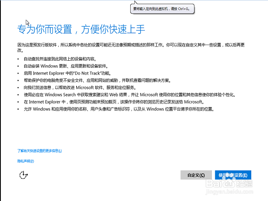Click bullet 自动查找并连接到此网络上的设备和内容
Screen dimensions: 268x201
pyautogui.click(x=60, y=59)
